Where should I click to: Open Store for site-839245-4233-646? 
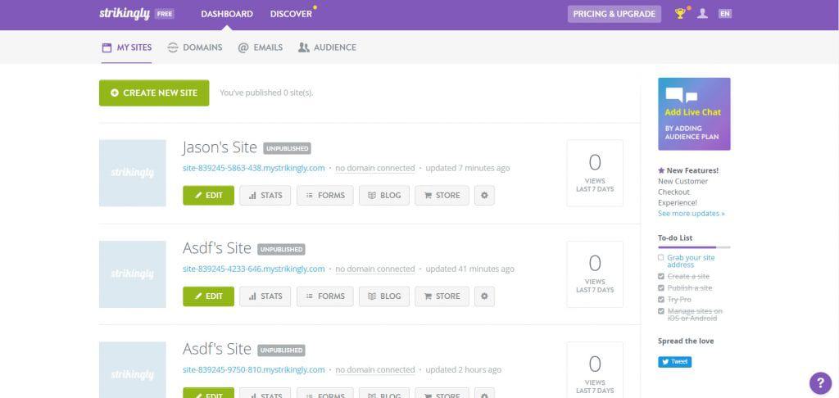pyautogui.click(x=442, y=296)
